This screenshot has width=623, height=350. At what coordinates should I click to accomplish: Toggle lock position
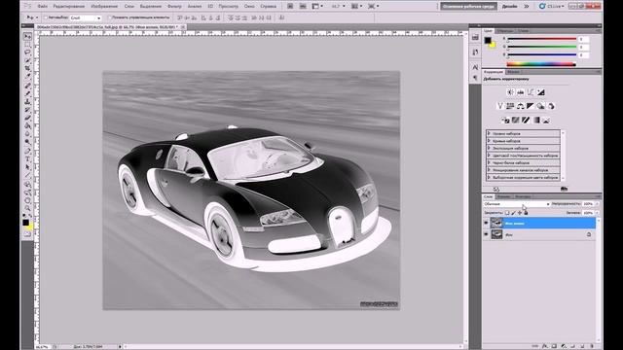pyautogui.click(x=519, y=213)
